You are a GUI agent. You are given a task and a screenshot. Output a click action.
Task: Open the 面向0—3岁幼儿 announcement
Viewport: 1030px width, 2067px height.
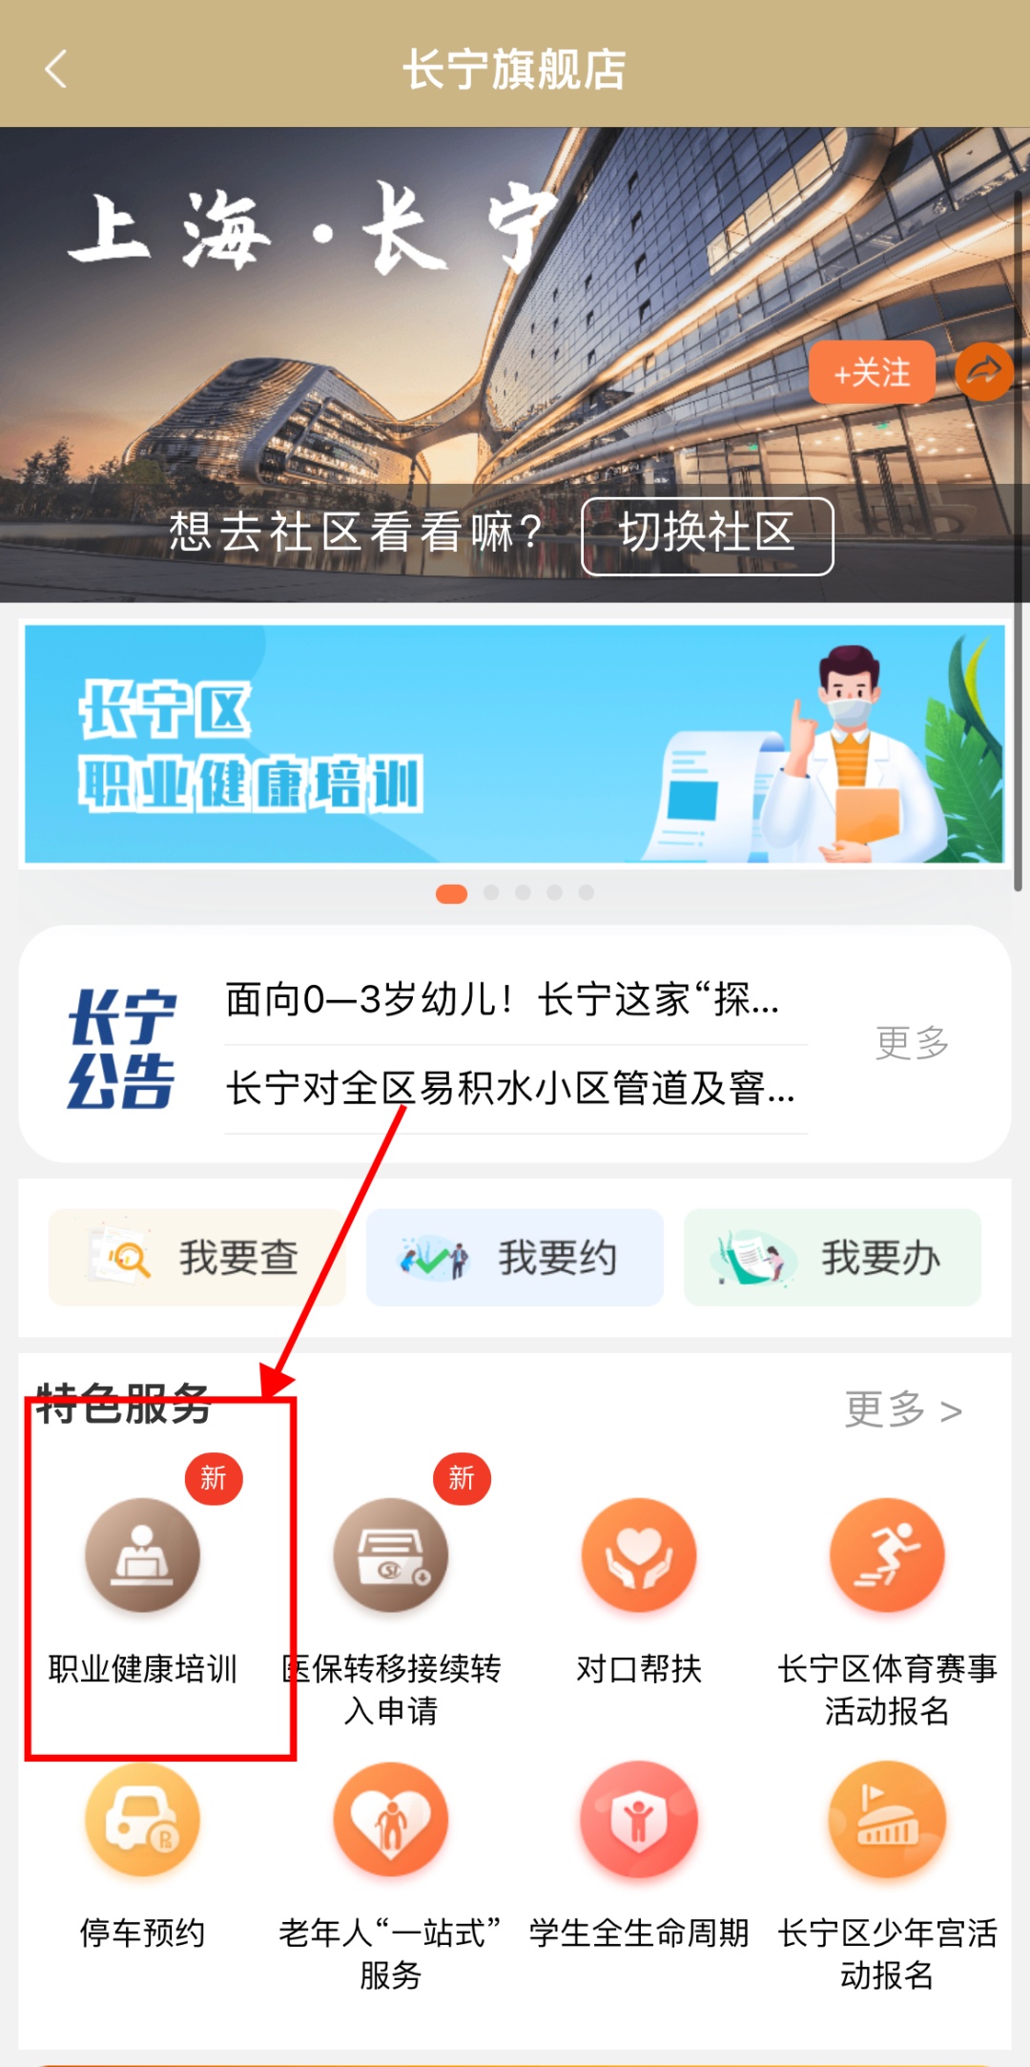pos(503,1000)
